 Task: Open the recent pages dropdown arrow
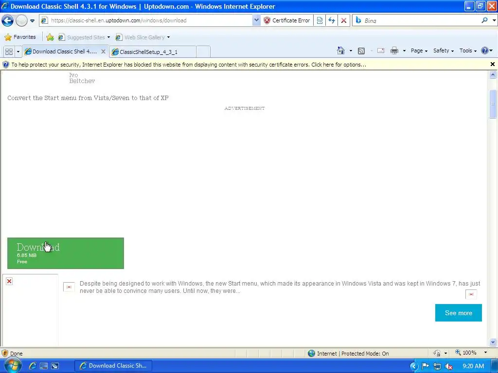click(33, 20)
